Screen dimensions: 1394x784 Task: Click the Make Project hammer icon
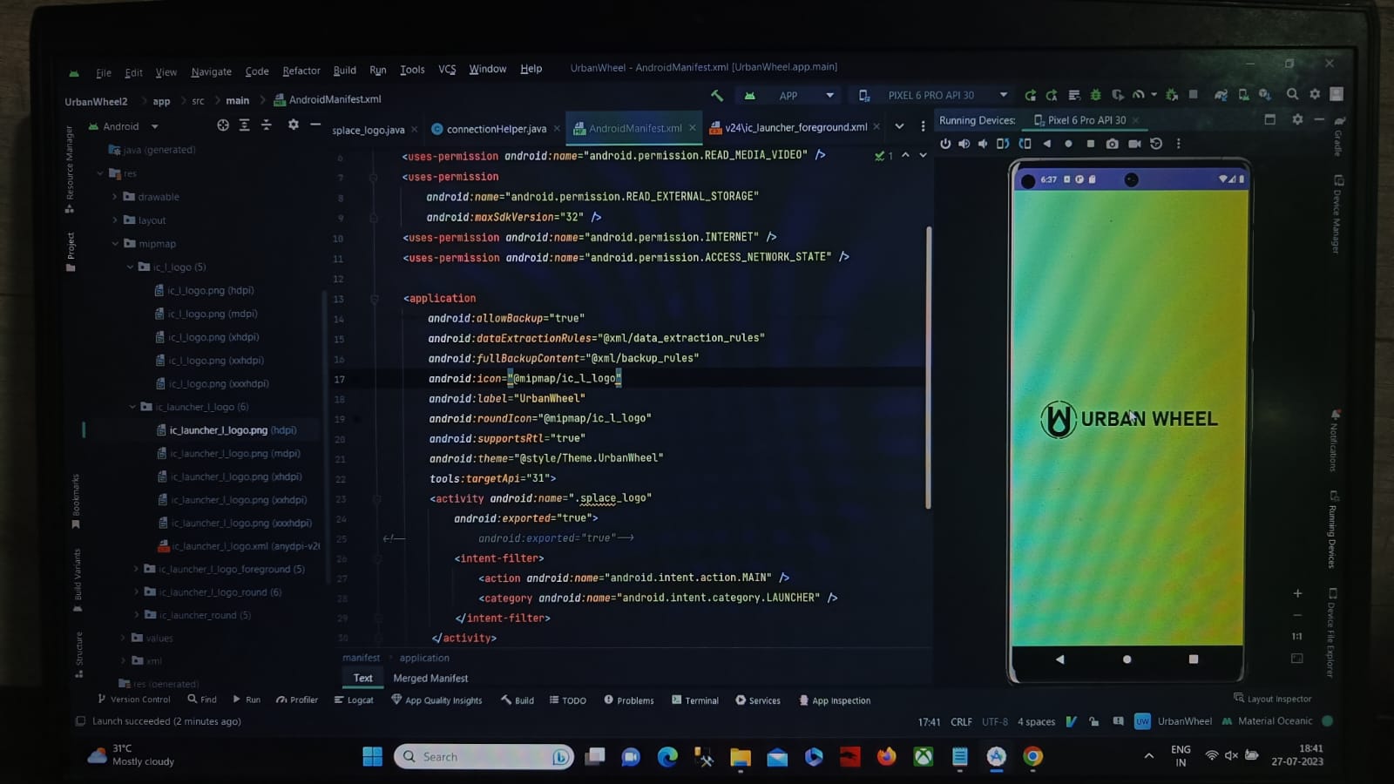tap(716, 95)
